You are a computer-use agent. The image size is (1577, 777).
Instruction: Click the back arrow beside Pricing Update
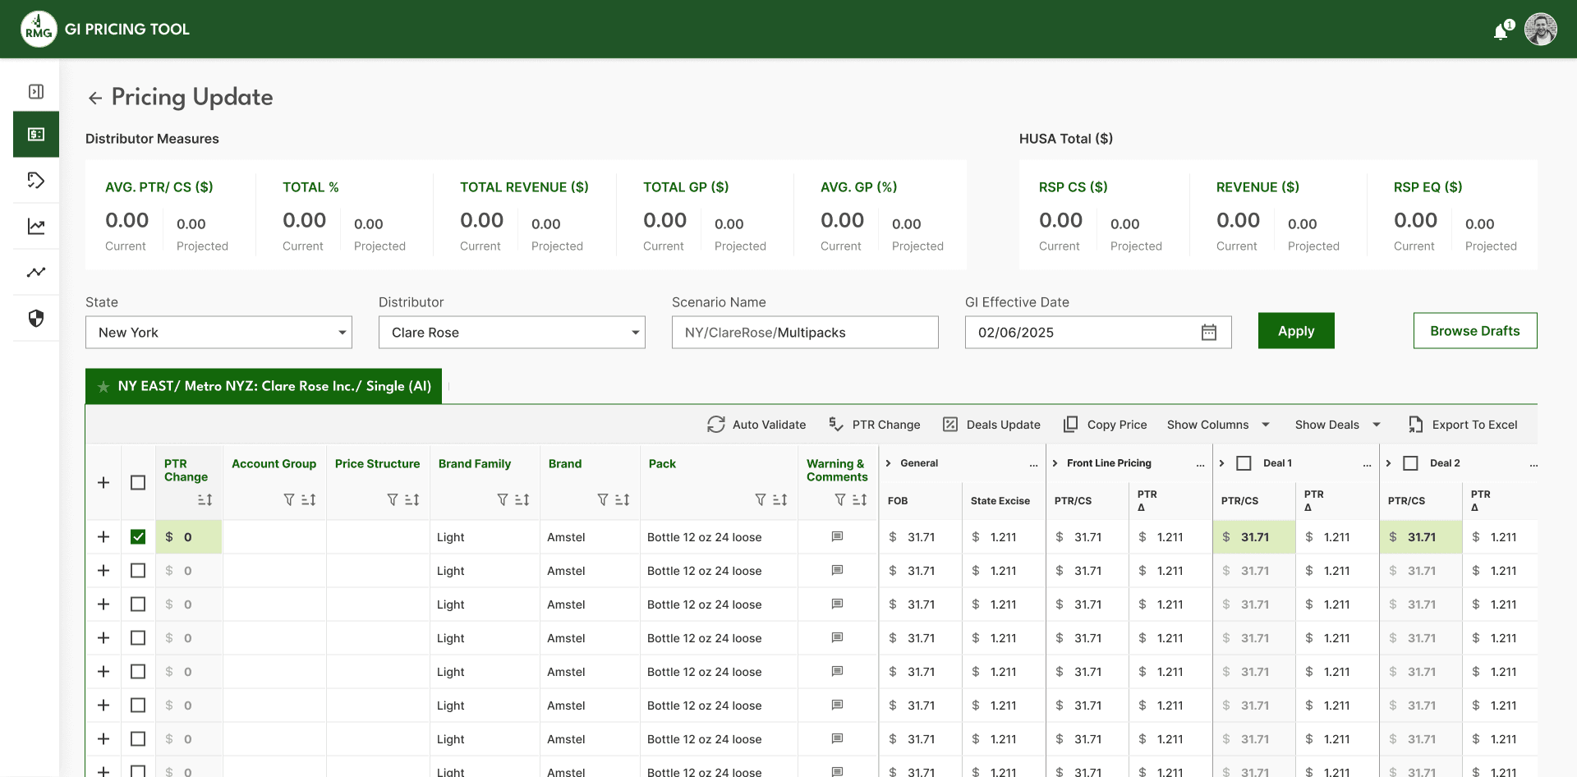pyautogui.click(x=95, y=99)
